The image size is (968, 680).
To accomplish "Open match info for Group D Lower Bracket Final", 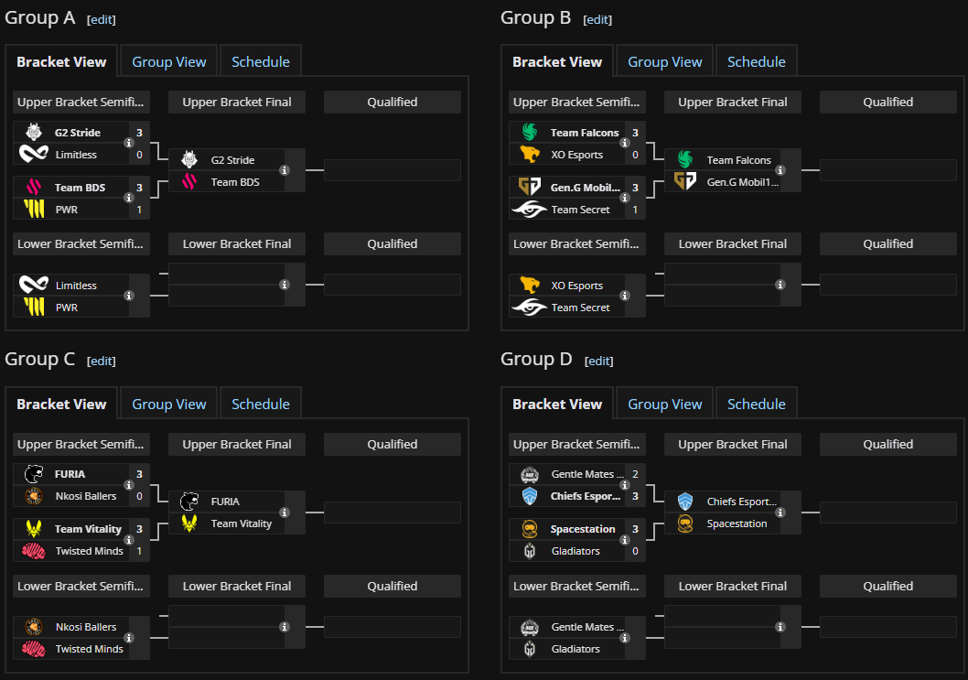I will [780, 627].
